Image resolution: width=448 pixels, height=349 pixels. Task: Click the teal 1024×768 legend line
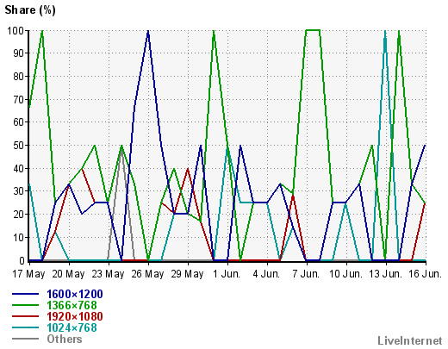(x=25, y=327)
